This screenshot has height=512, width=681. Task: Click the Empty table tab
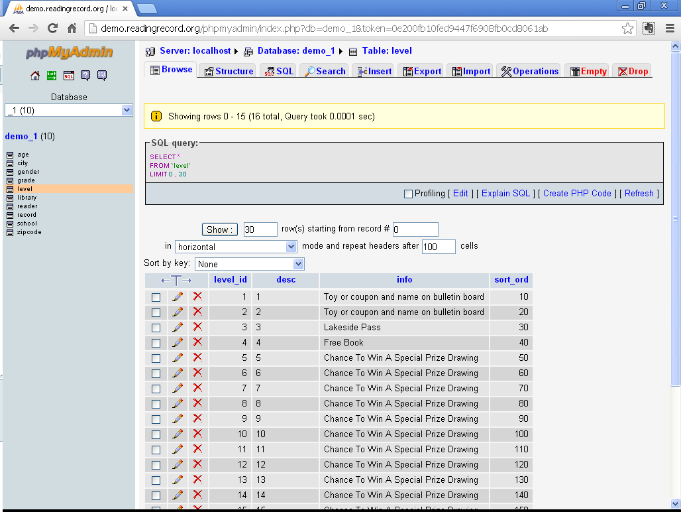(x=588, y=71)
